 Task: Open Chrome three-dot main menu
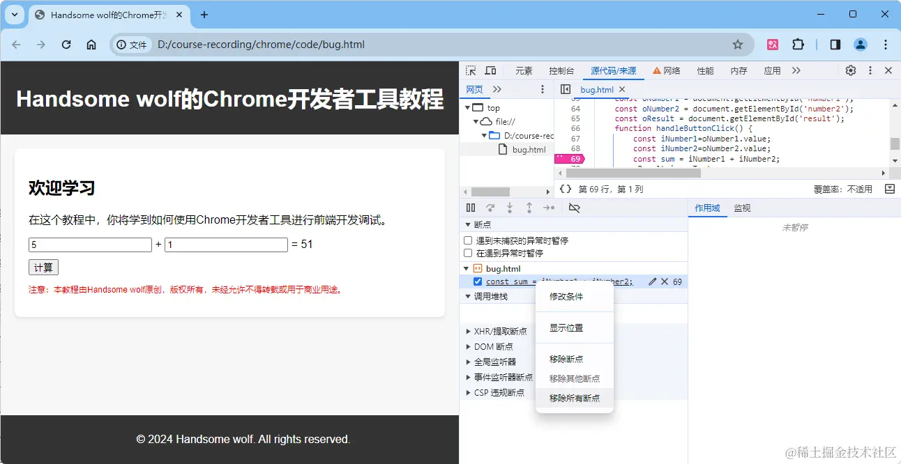(886, 45)
